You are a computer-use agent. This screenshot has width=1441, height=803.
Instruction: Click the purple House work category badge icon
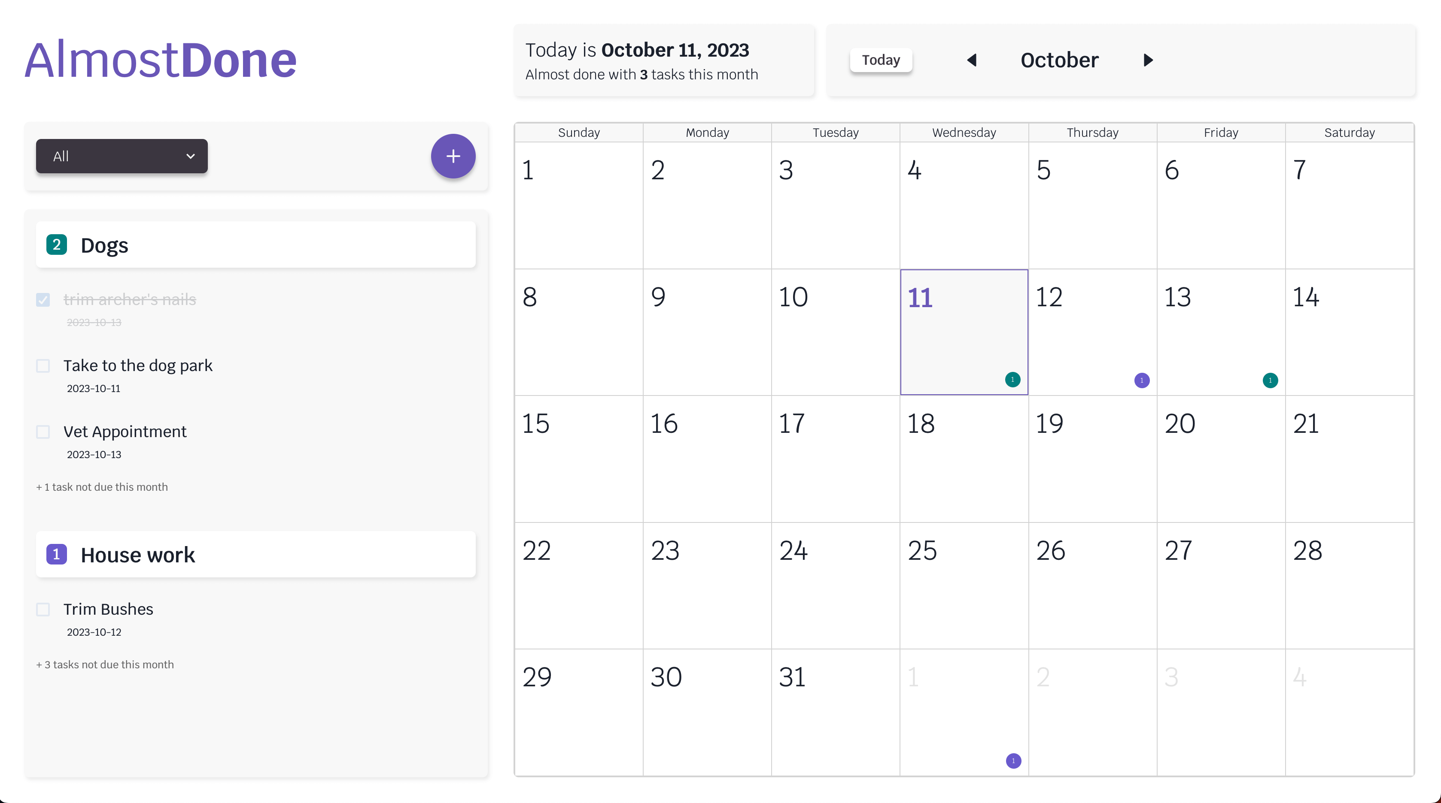pos(56,554)
